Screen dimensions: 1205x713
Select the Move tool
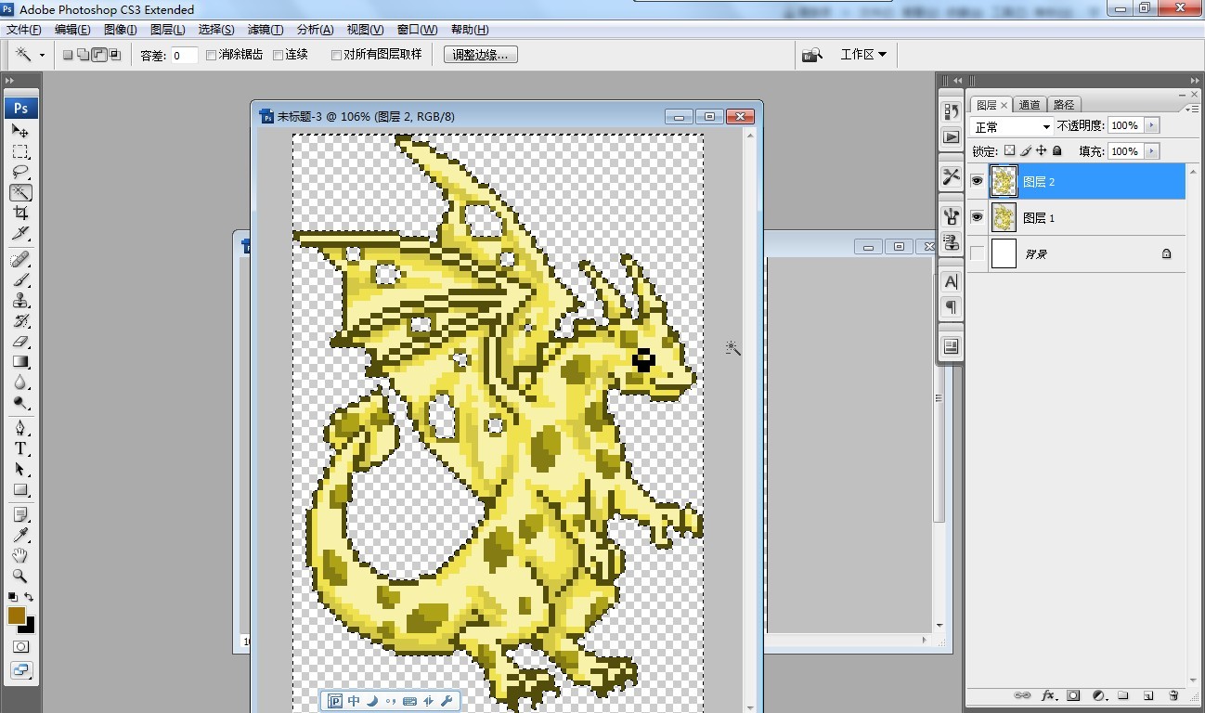(20, 131)
